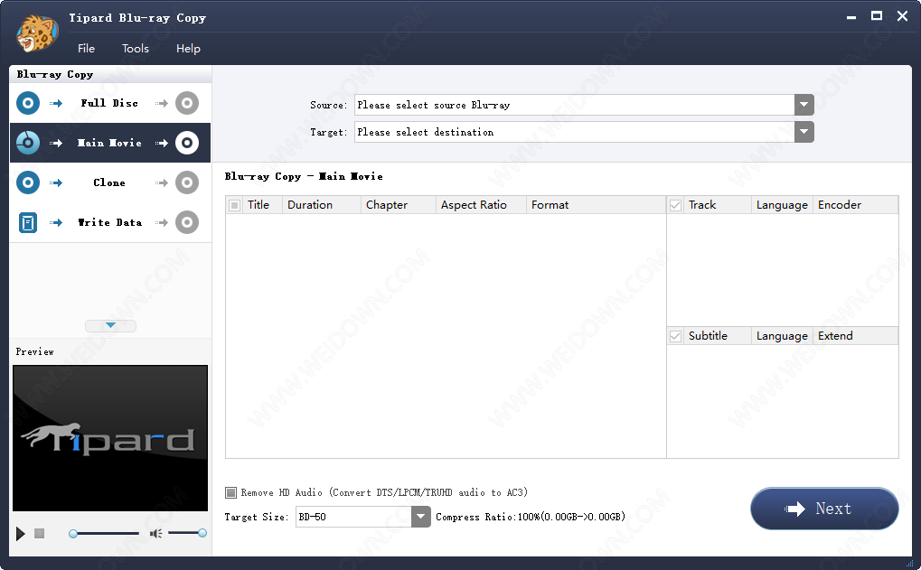The height and width of the screenshot is (570, 921).
Task: Click the Subtitle Language column header
Action: click(x=782, y=336)
